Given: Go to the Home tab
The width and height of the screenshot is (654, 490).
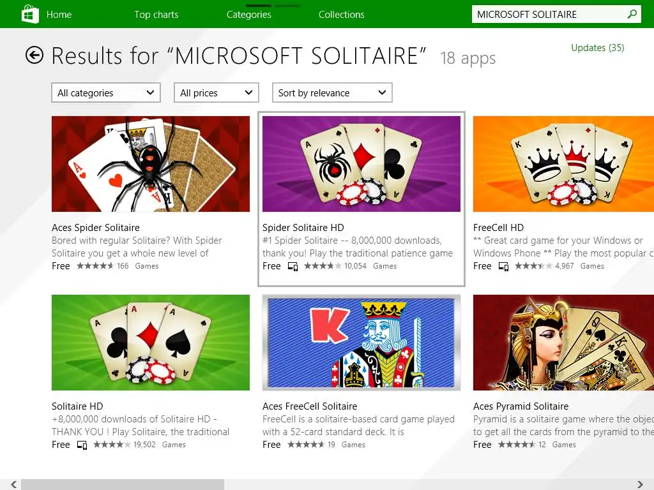Looking at the screenshot, I should [x=59, y=15].
